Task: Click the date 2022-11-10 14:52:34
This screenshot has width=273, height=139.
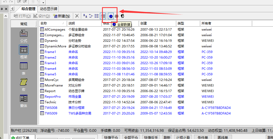Action: [x=119, y=102]
